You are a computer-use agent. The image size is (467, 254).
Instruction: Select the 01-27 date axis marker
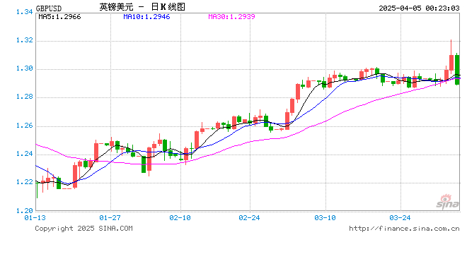point(110,218)
